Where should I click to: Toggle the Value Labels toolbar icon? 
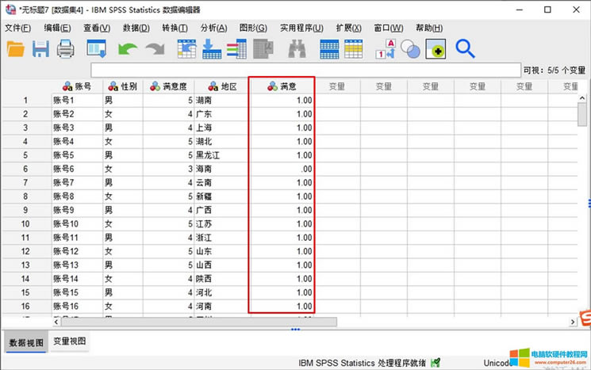(x=385, y=49)
